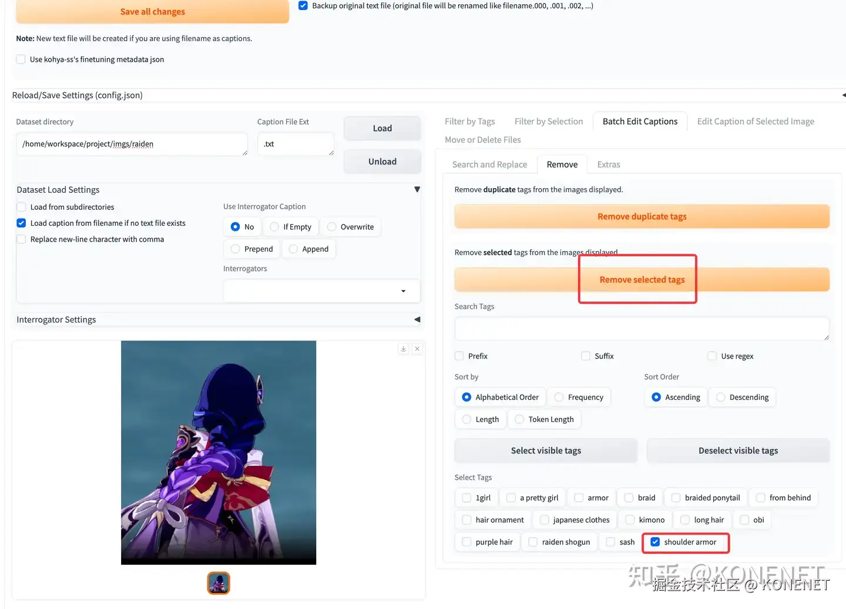Click Remove selected tags button
This screenshot has height=609, width=846.
pos(642,280)
